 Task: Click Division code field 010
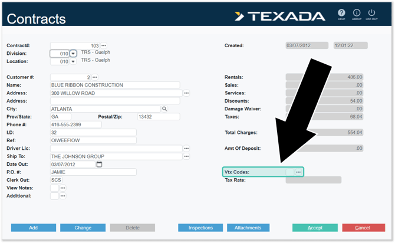coord(60,54)
